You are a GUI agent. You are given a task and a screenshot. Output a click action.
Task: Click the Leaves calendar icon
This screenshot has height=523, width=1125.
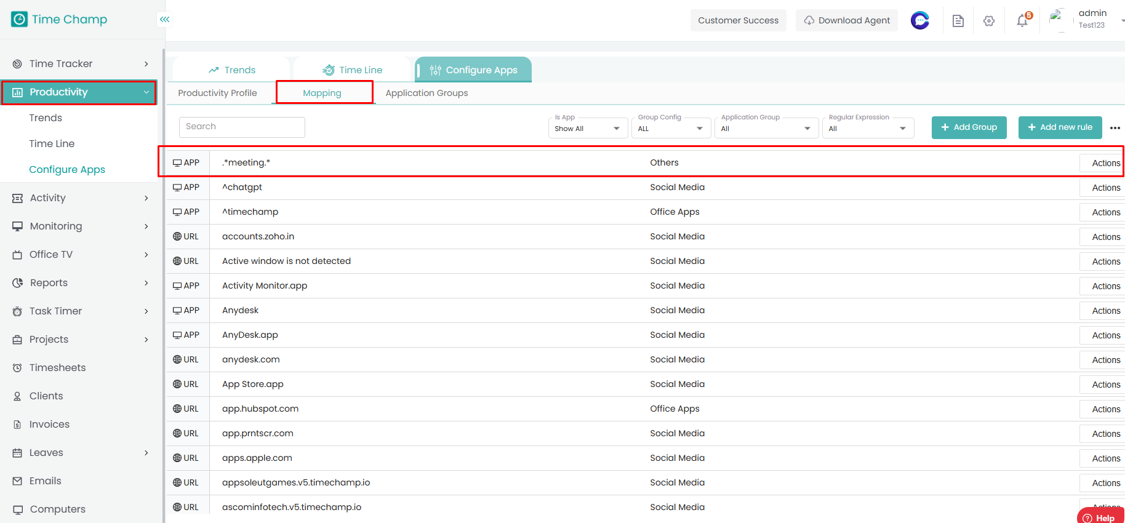(x=17, y=453)
